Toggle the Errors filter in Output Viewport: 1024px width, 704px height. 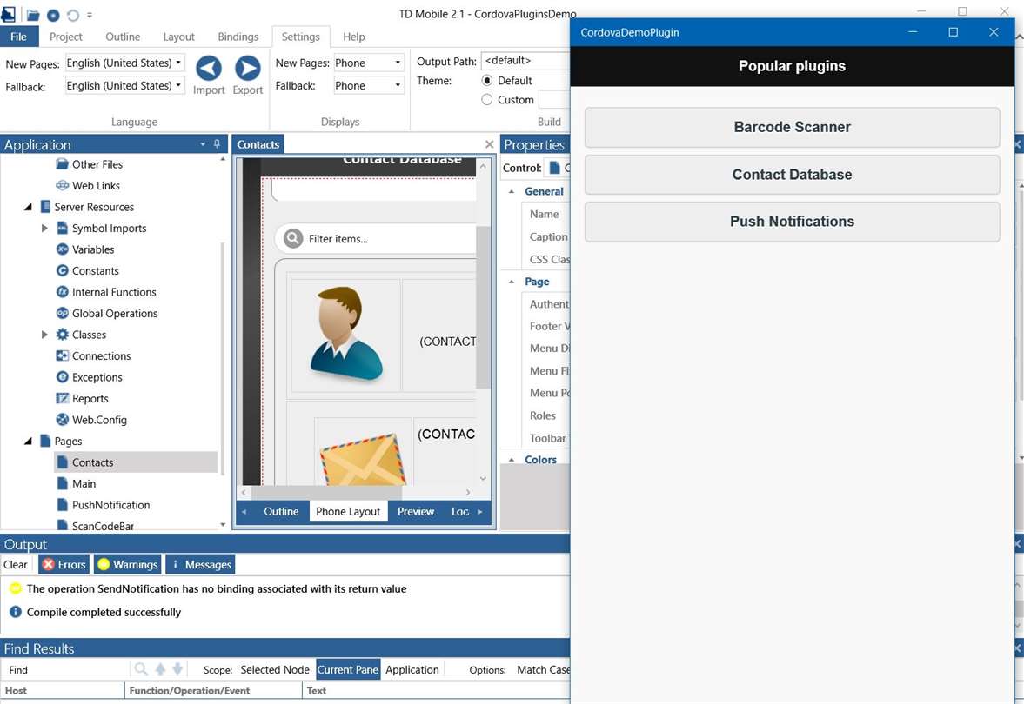[64, 564]
